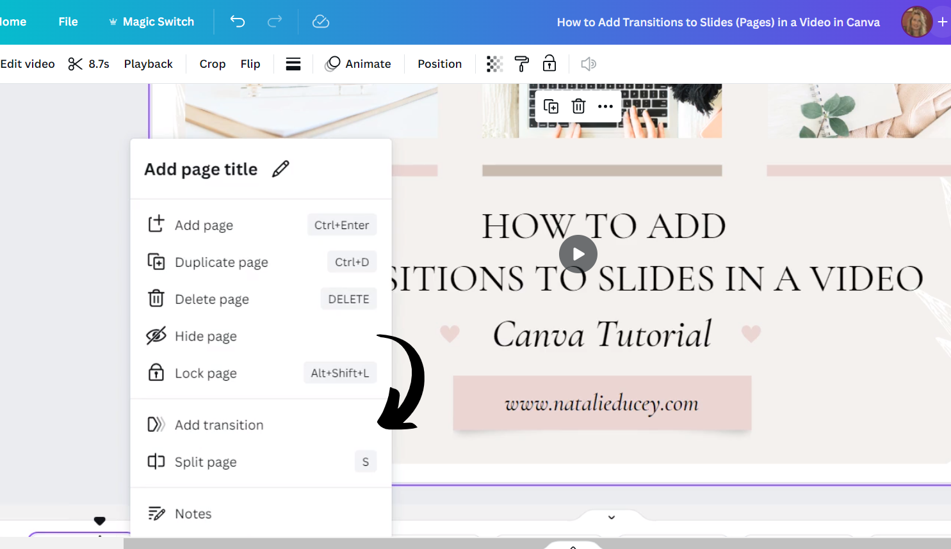The image size is (951, 549).
Task: Select the Canva Tutorial text on canvas
Action: pyautogui.click(x=602, y=334)
